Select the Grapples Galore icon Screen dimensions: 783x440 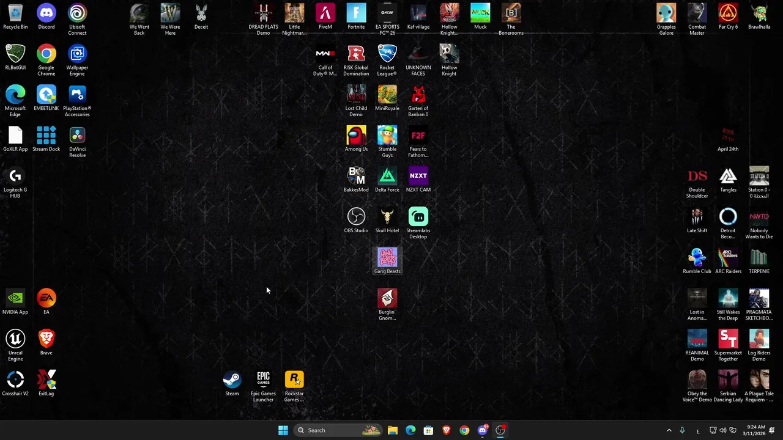(666, 20)
